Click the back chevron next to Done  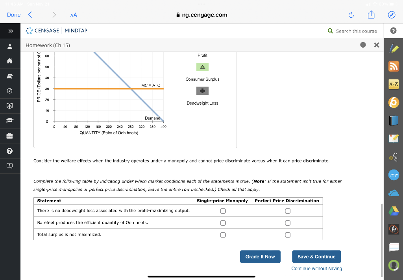click(30, 14)
